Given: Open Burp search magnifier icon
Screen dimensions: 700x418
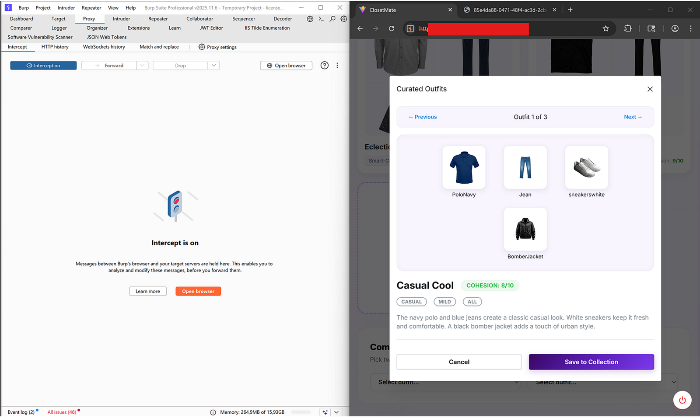Looking at the screenshot, I should (332, 19).
